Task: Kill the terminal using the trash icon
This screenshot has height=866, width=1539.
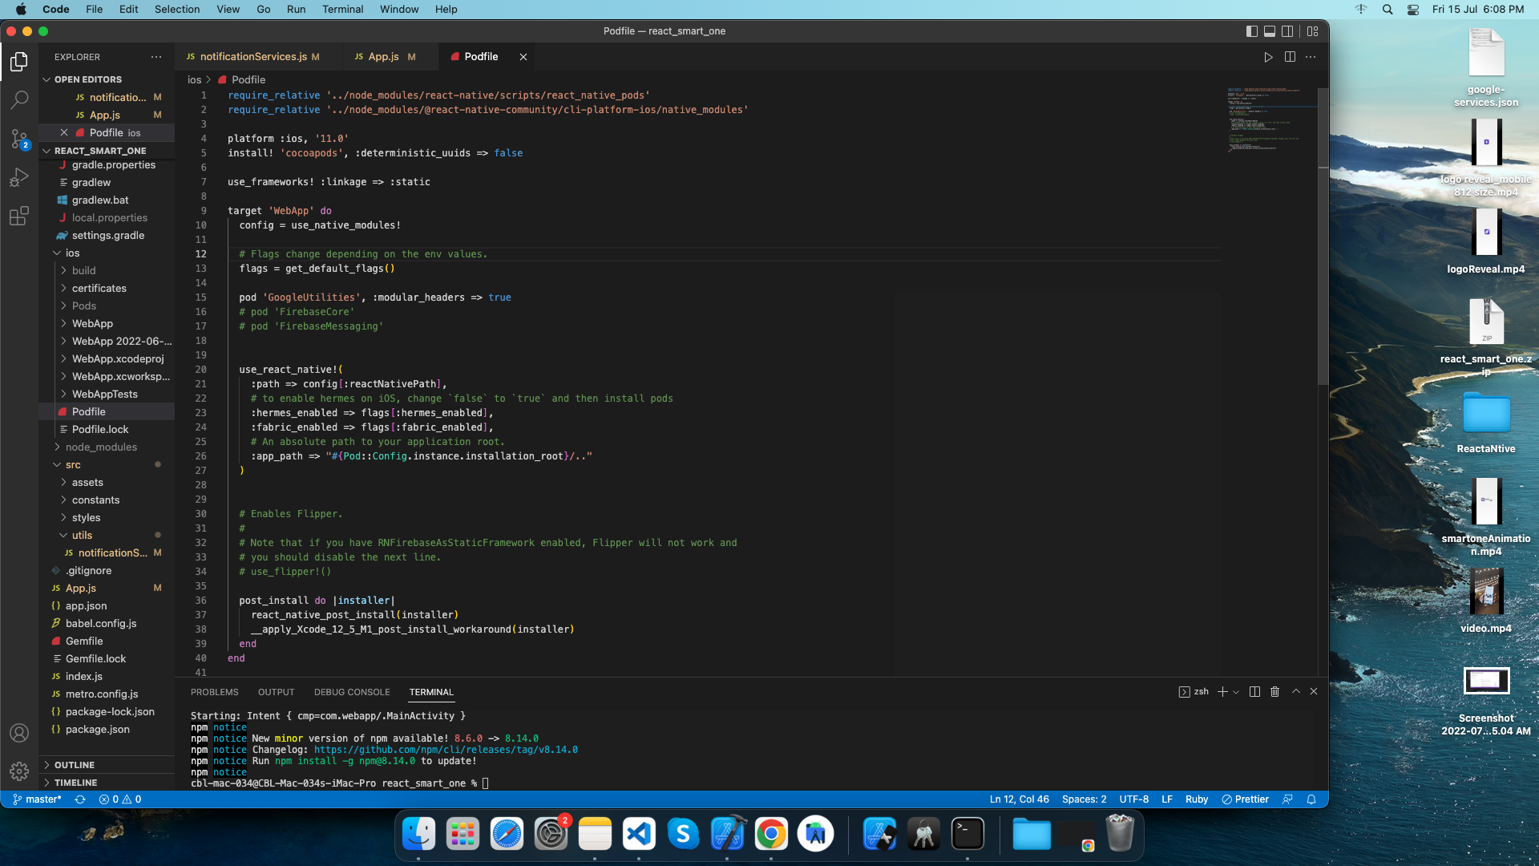Action: [x=1274, y=691]
